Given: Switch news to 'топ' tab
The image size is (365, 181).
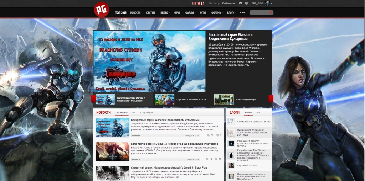Looking at the screenshot, I should point(133,112).
